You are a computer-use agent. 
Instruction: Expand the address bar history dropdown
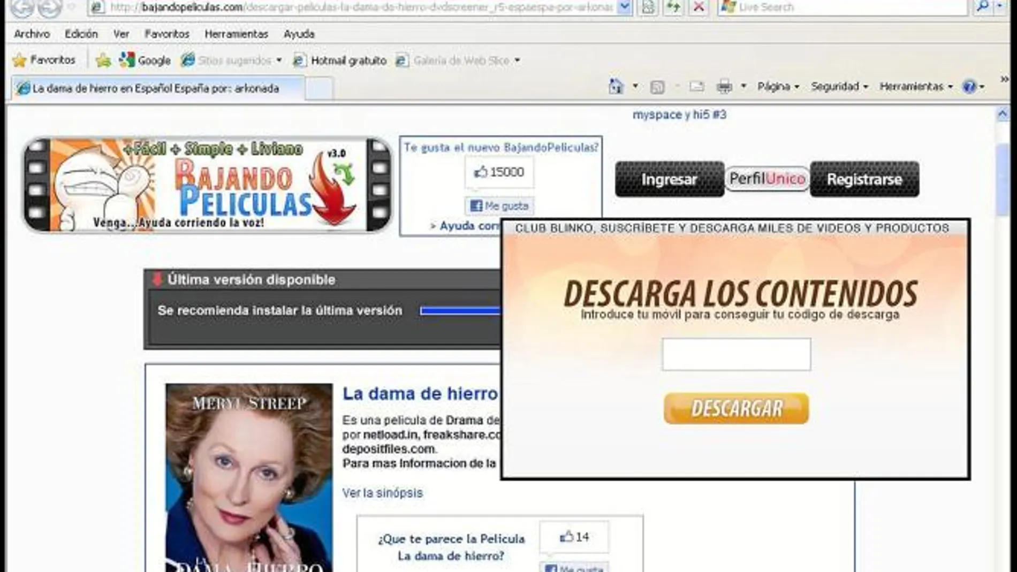[624, 6]
